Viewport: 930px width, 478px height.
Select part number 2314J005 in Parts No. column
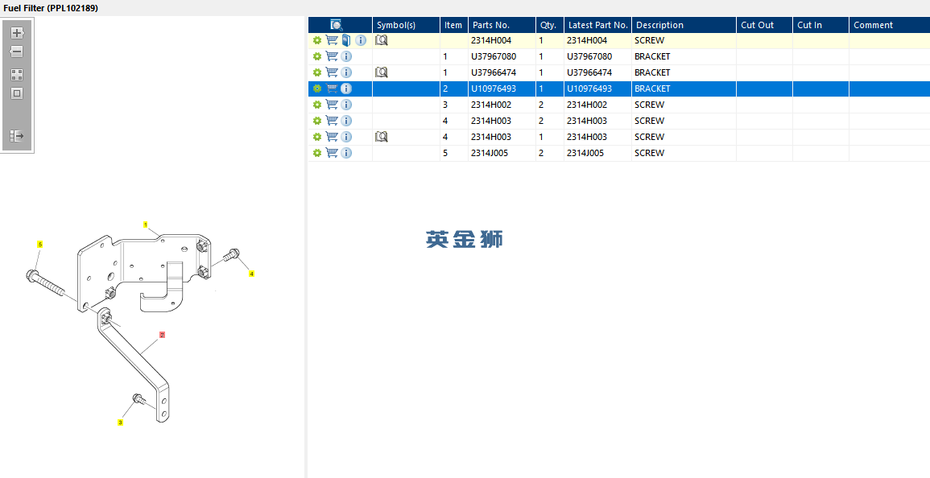tap(490, 152)
